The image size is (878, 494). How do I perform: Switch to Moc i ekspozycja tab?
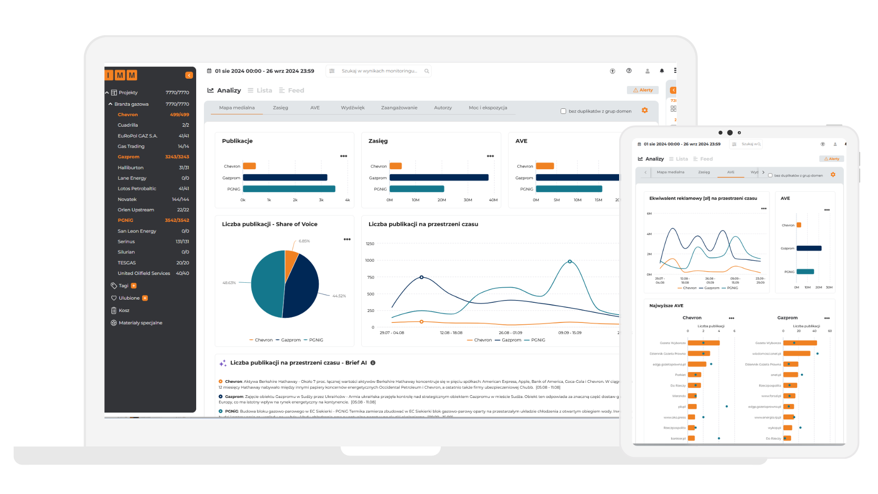coord(488,108)
